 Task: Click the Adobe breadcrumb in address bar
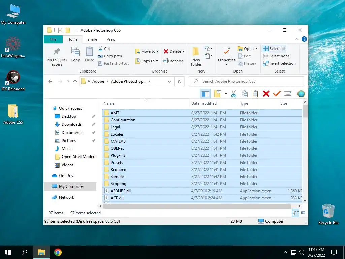(x=98, y=81)
